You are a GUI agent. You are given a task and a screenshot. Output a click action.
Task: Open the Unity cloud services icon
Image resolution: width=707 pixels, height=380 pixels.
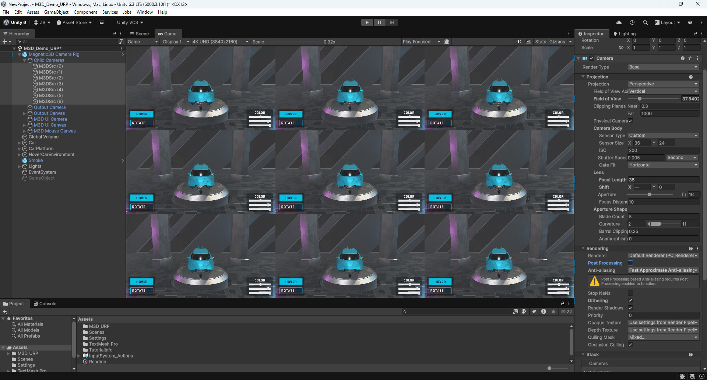(619, 22)
